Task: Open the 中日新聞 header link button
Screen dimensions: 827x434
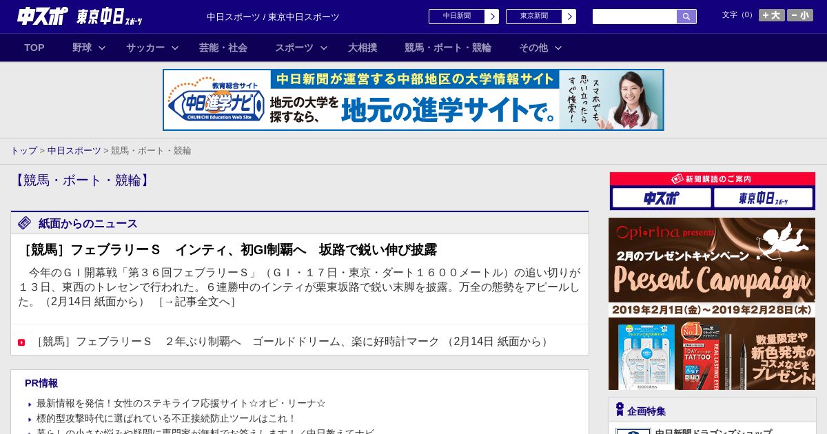Action: tap(457, 17)
